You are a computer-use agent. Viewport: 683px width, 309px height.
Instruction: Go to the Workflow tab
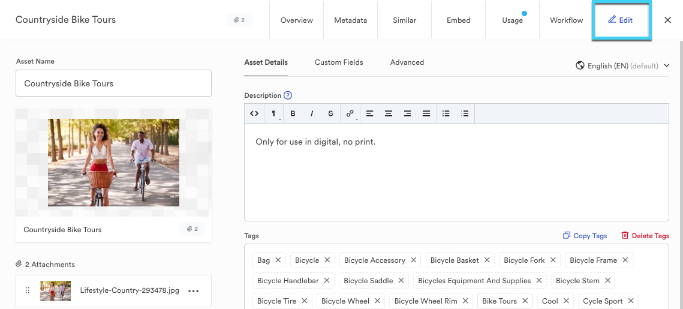[566, 20]
